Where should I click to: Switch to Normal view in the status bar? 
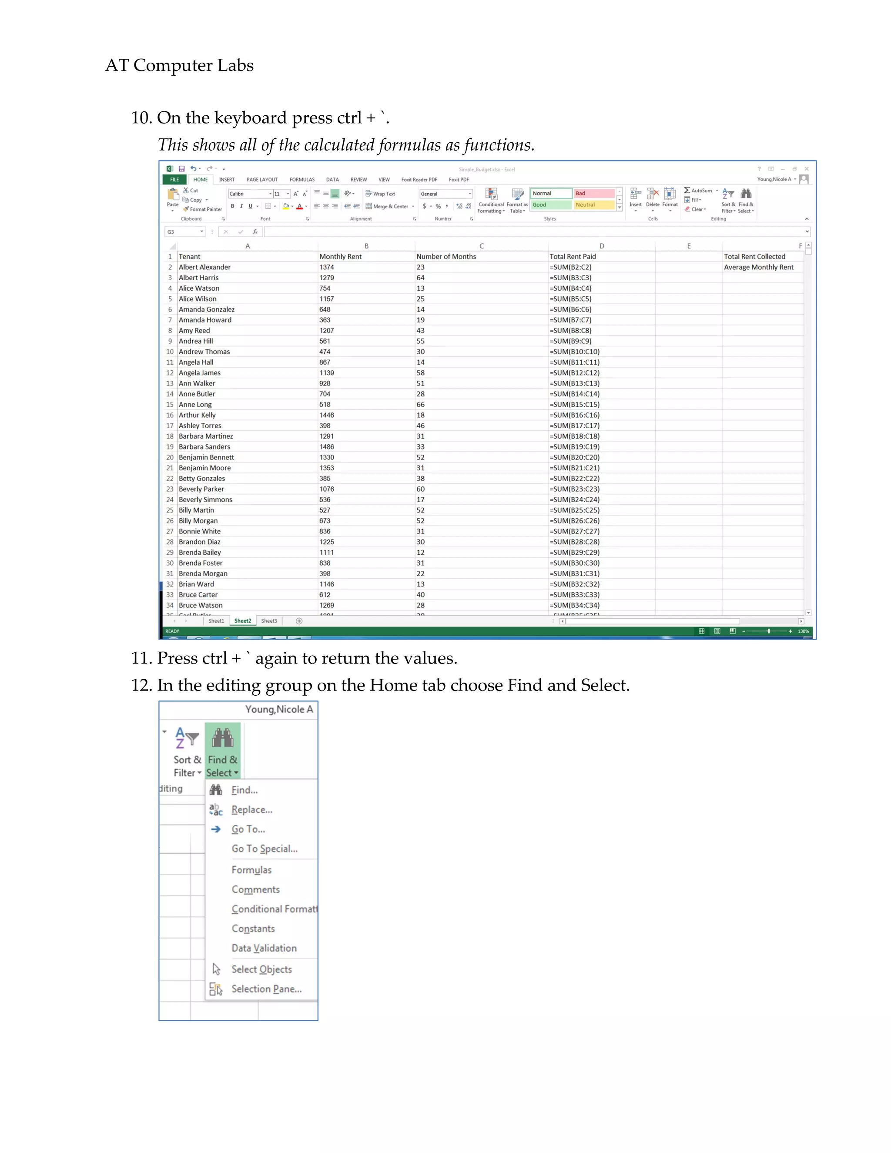click(701, 631)
